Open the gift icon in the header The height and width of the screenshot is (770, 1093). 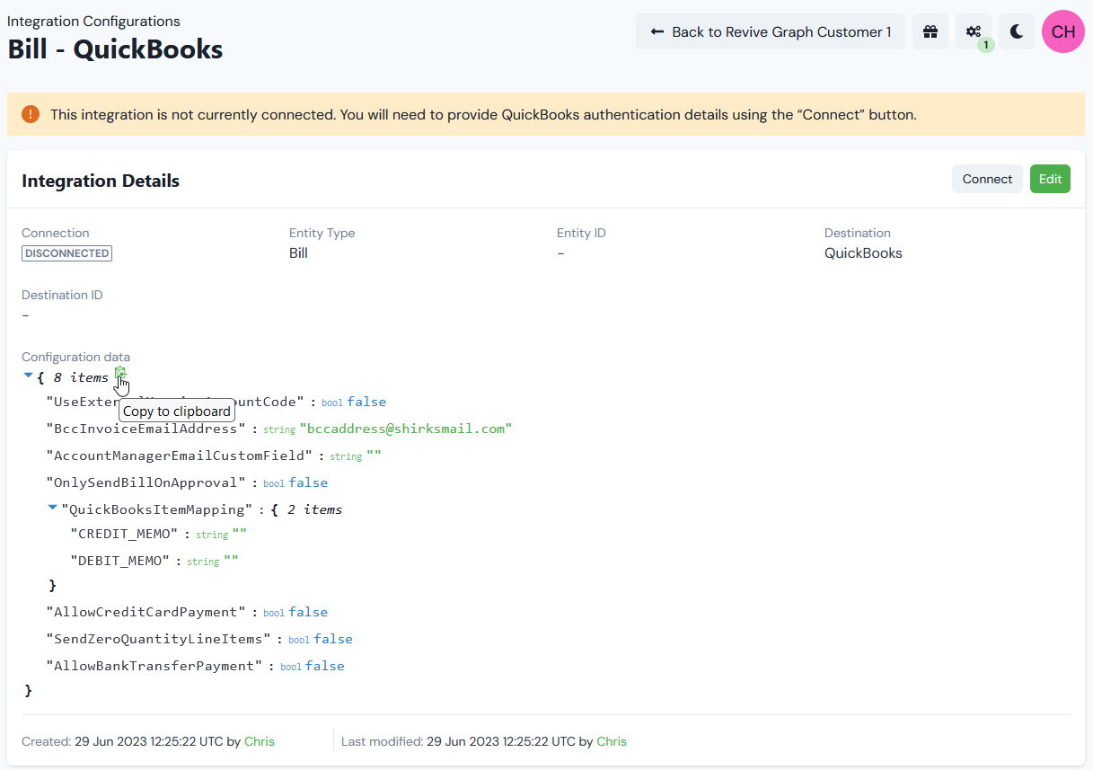pyautogui.click(x=930, y=31)
